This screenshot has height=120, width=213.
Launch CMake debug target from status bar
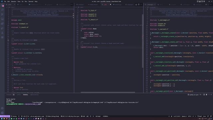(91, 116)
